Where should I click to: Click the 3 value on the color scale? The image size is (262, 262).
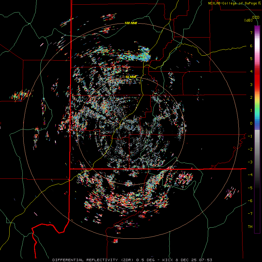pos(251,84)
